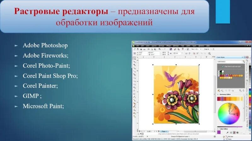This screenshot has height=141, width=252.
Task: Open the File menu in CorelDRAW
Action: (138, 46)
